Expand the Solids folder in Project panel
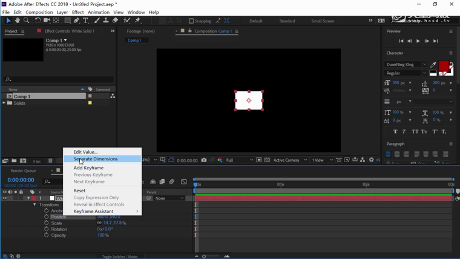Viewport: 460px width, 259px height. [x=4, y=103]
